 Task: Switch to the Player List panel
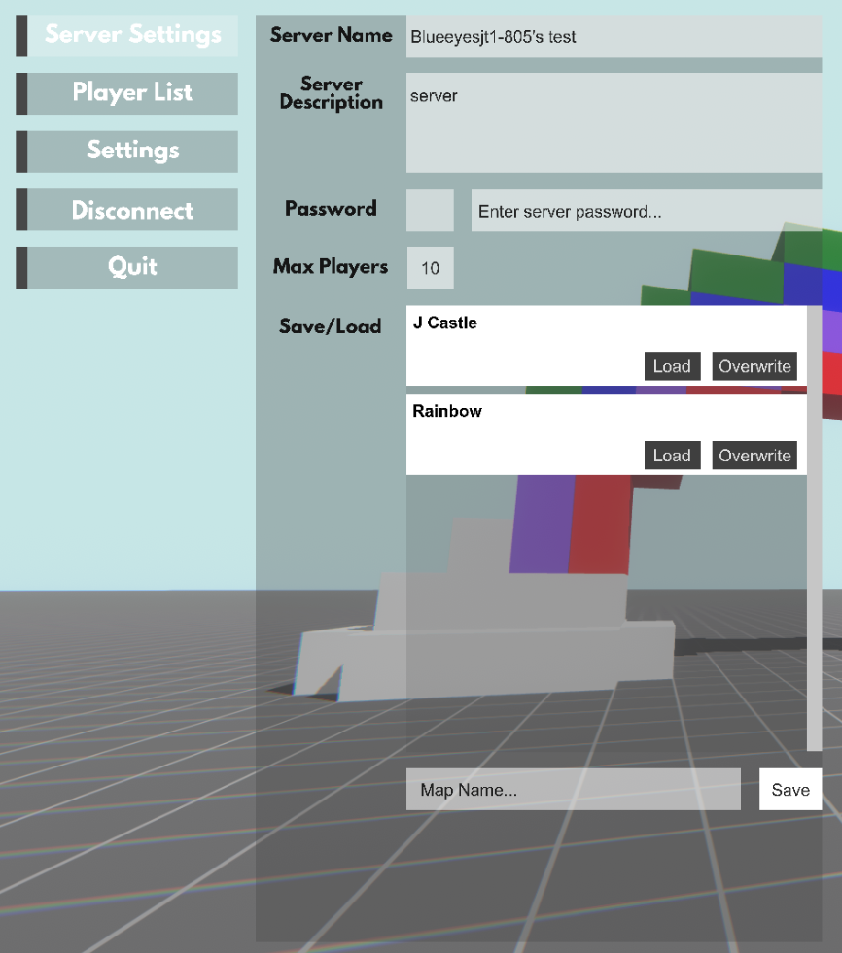click(126, 93)
